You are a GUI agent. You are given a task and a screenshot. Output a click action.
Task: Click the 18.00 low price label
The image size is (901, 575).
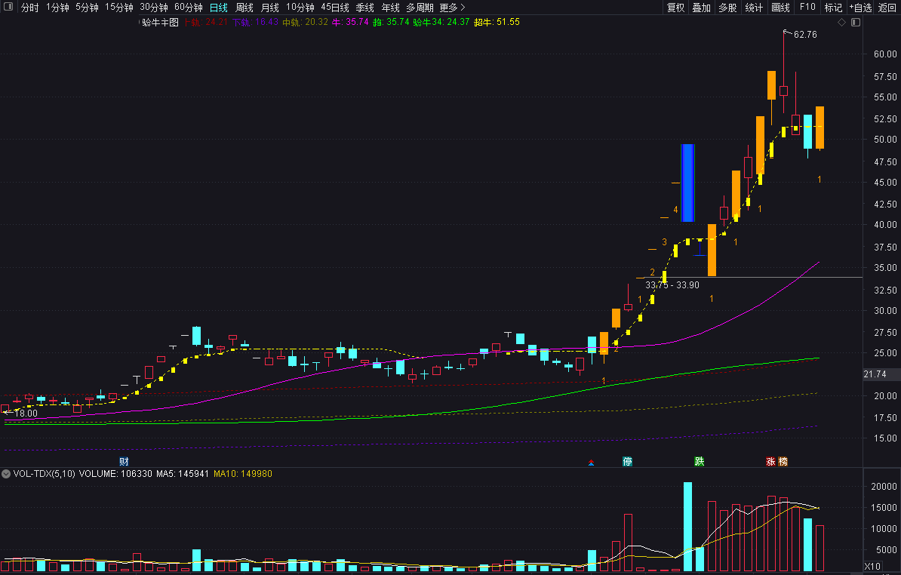point(26,413)
